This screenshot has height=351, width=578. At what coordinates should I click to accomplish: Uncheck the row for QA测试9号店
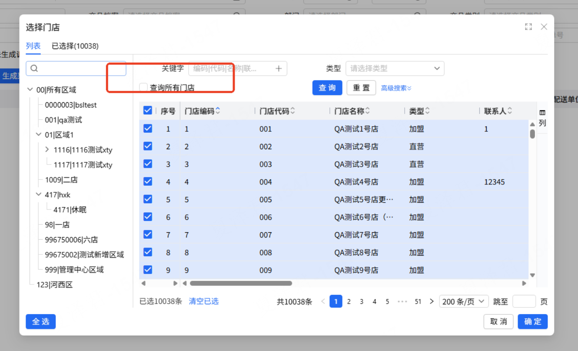pos(148,270)
